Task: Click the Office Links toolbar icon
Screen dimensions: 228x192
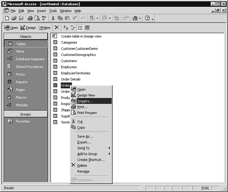Action: click(x=92, y=18)
